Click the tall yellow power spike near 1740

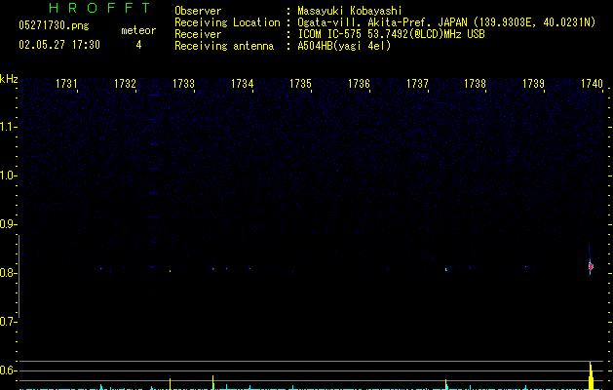pyautogui.click(x=591, y=375)
